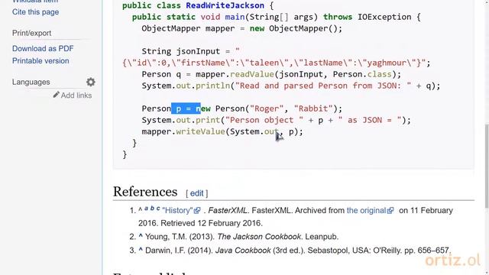Click "IOException" in the main signature
This screenshot has width=489, height=275.
pos(384,17)
